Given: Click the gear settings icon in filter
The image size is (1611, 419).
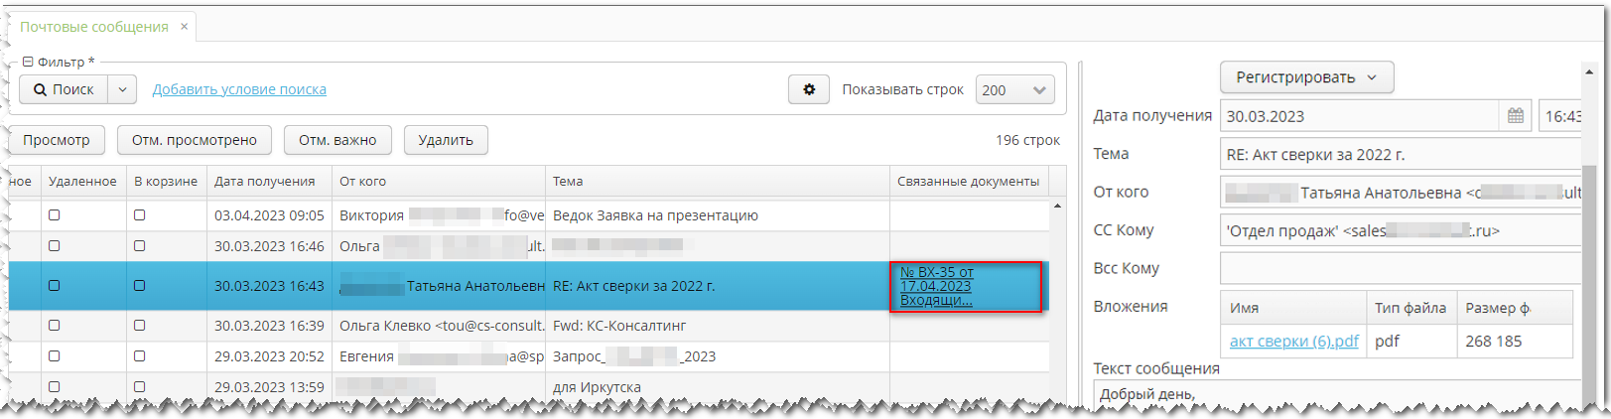Looking at the screenshot, I should [809, 89].
